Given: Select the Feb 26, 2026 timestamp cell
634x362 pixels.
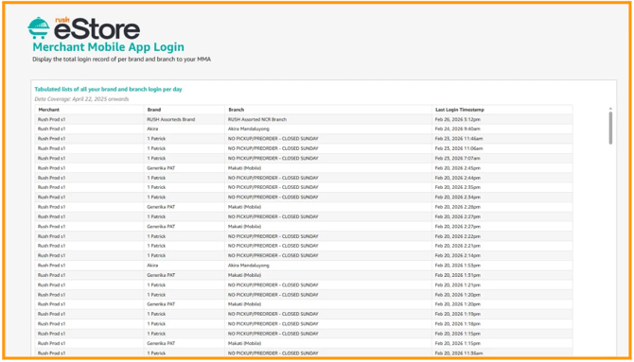Looking at the screenshot, I should pos(458,120).
